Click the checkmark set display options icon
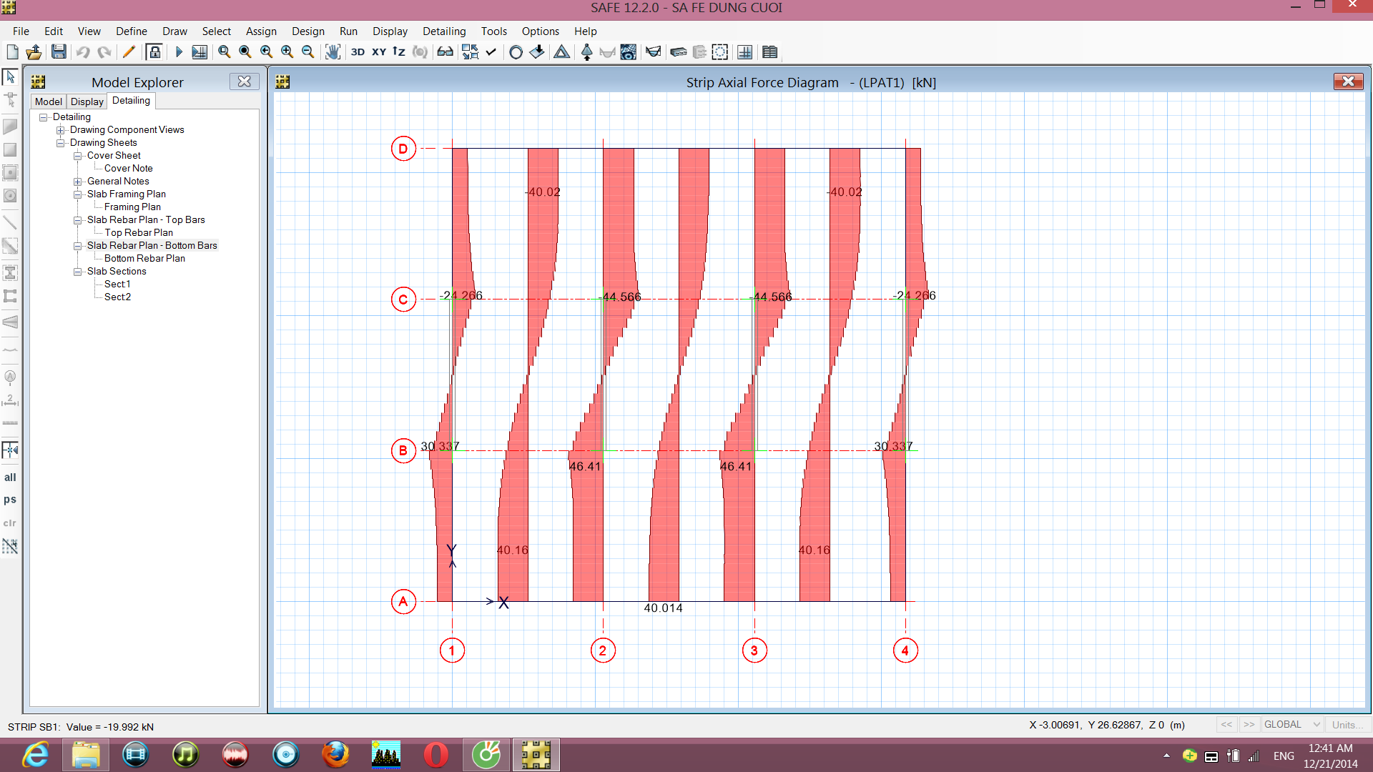Screen dimensions: 1373x772 tap(491, 52)
